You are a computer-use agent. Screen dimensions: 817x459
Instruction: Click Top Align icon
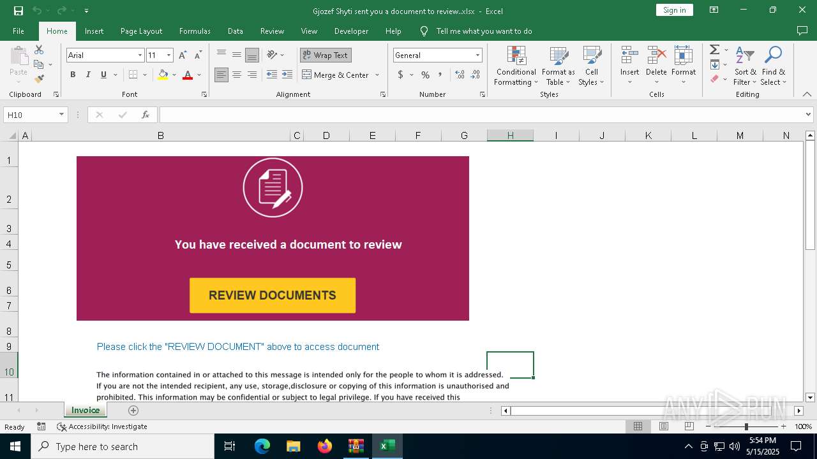click(221, 55)
